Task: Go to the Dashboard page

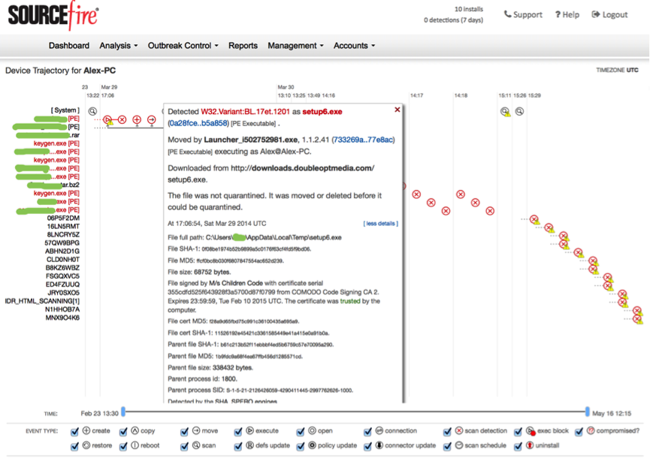Action: (x=69, y=46)
